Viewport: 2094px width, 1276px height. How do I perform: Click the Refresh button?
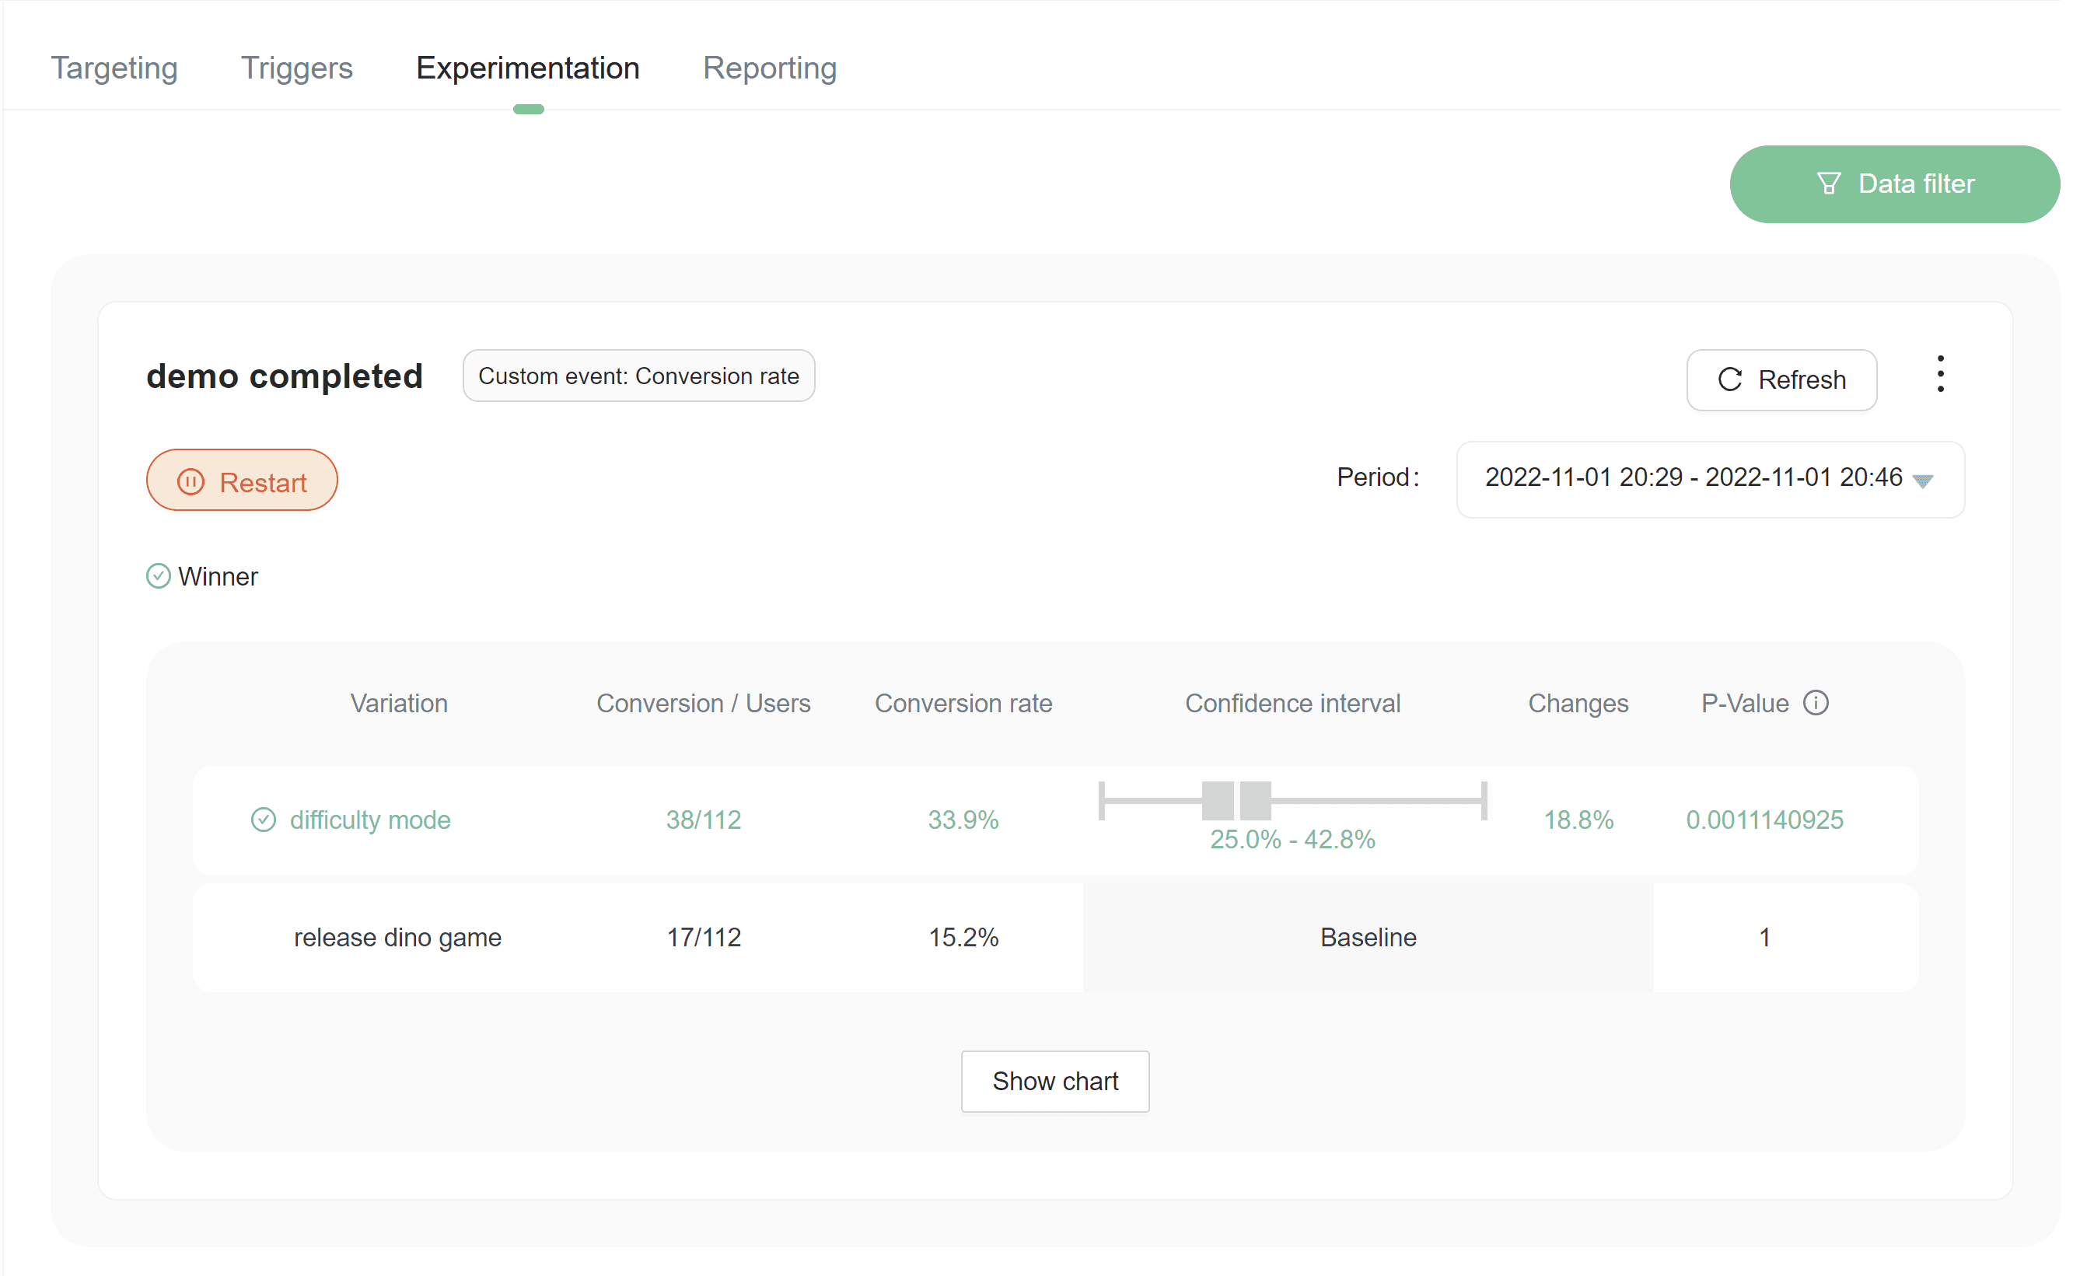click(x=1781, y=380)
